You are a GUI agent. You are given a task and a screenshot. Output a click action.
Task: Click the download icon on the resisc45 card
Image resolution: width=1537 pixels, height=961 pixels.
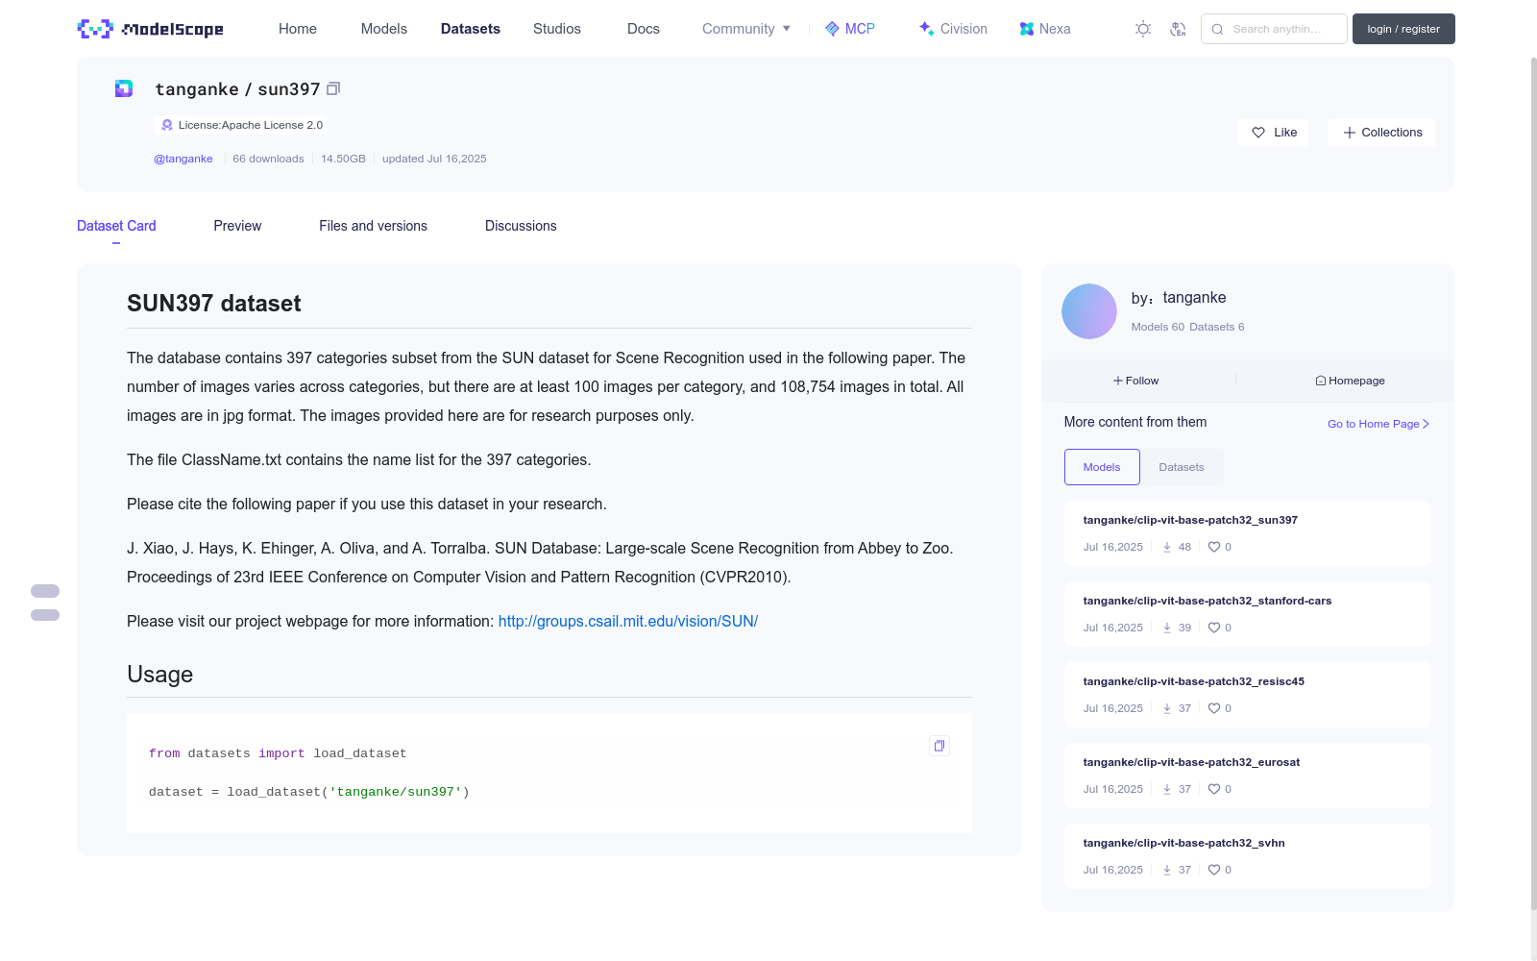click(1167, 708)
